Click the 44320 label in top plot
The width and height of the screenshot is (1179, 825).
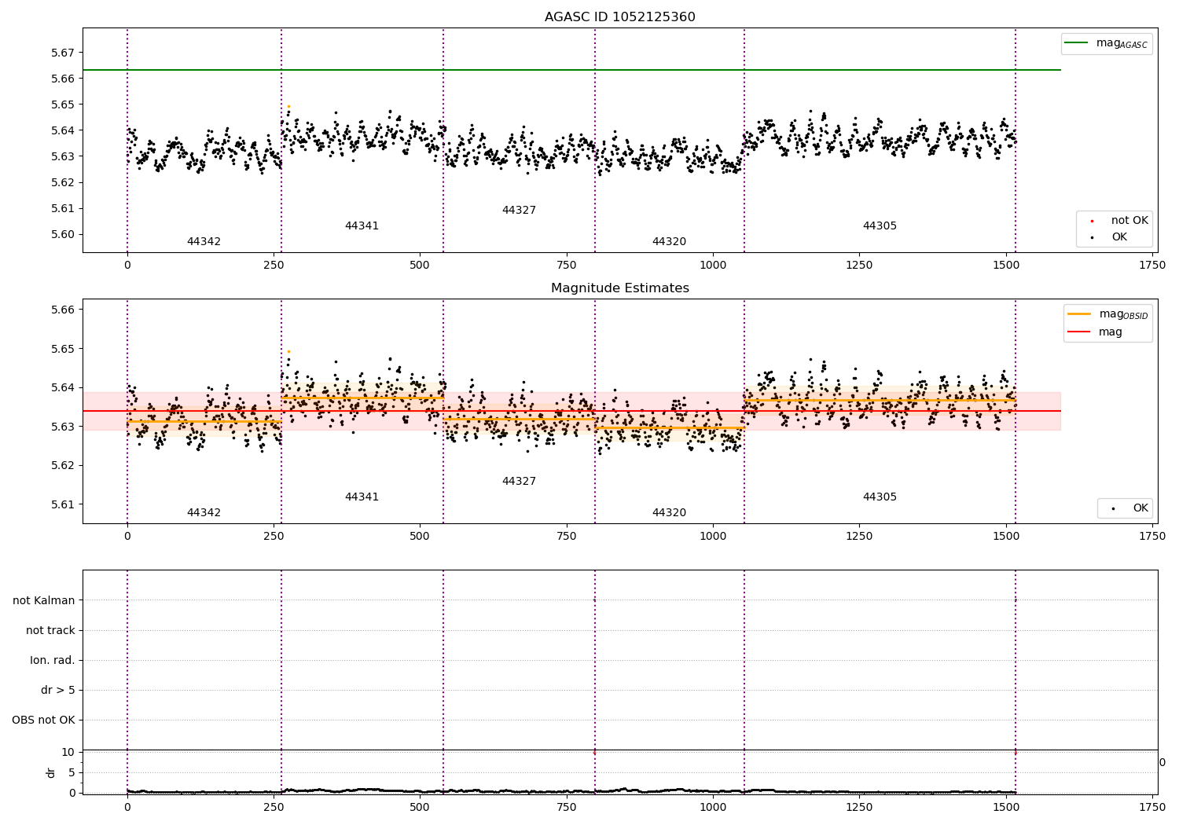(669, 242)
